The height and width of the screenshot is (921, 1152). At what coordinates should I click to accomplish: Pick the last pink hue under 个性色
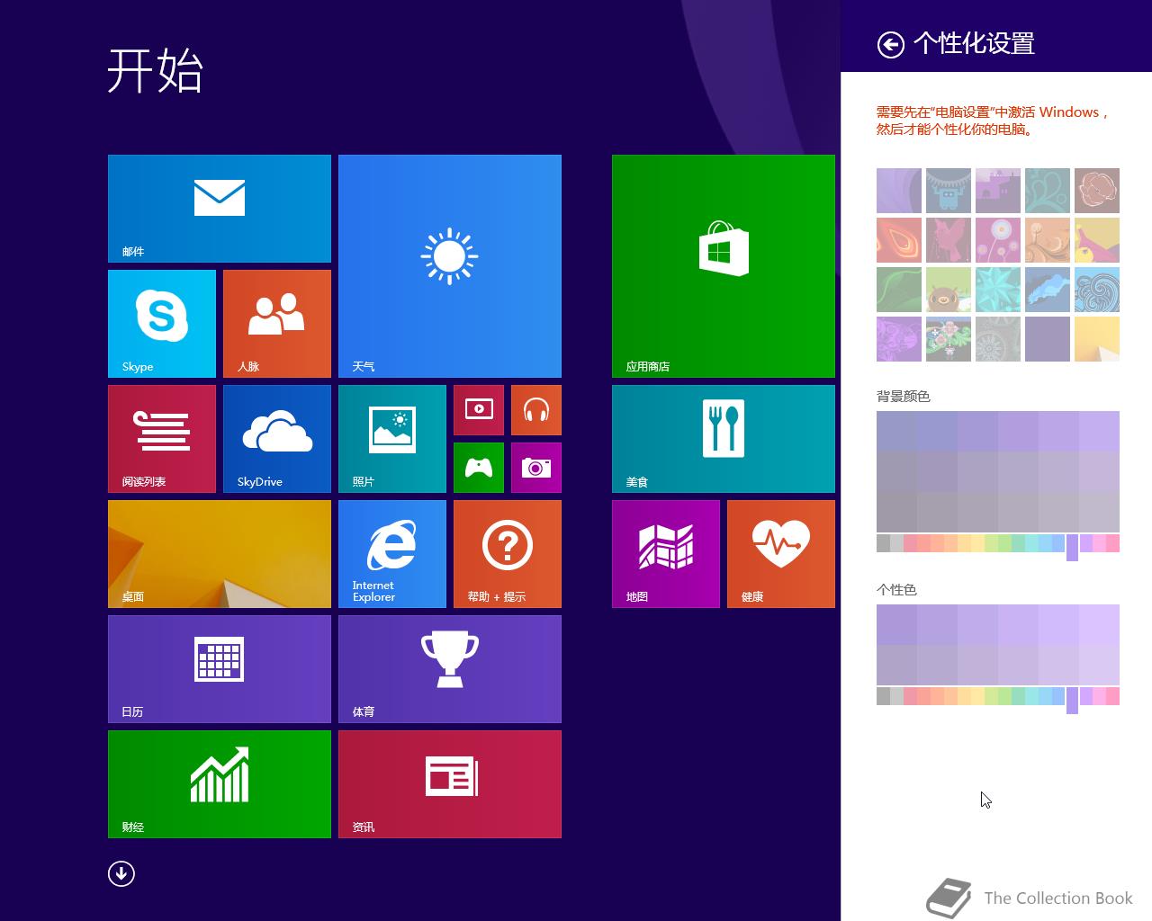[x=1112, y=696]
